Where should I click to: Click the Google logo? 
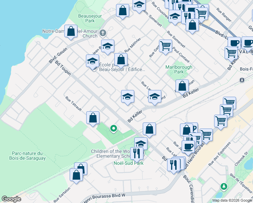click(x=11, y=199)
